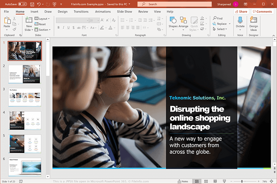This screenshot has height=184, width=277.
Task: Click the Dictate microphone icon
Action: (240, 20)
